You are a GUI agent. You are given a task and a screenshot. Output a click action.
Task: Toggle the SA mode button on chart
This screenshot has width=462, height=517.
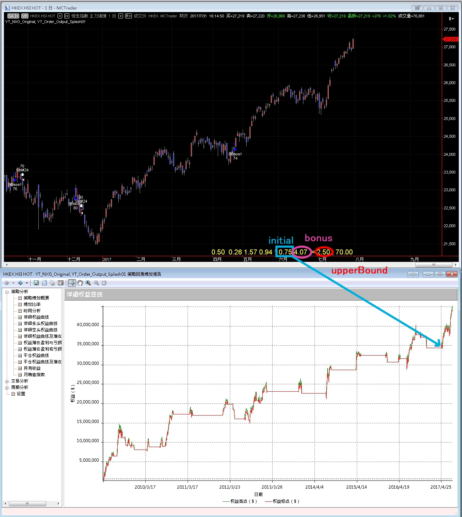click(13, 16)
